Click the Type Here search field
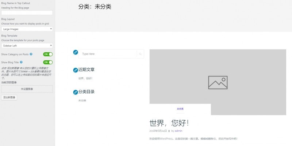 click(108, 54)
